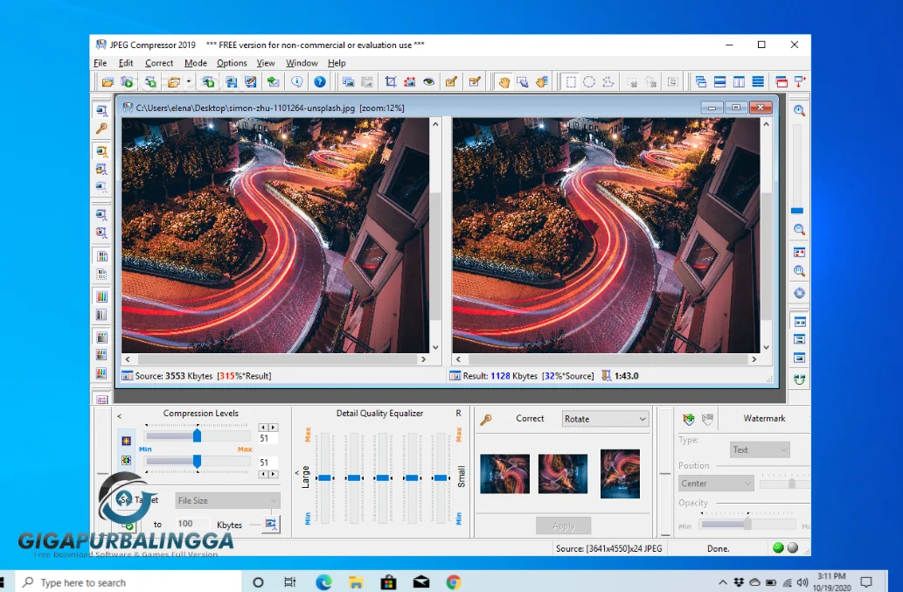The image size is (903, 592).
Task: Open the Rotate correction dropdown
Action: (x=605, y=419)
